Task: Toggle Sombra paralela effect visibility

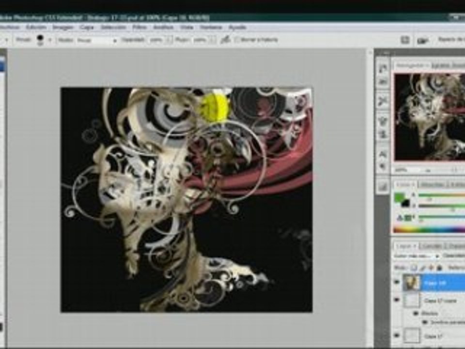Action: click(x=425, y=322)
